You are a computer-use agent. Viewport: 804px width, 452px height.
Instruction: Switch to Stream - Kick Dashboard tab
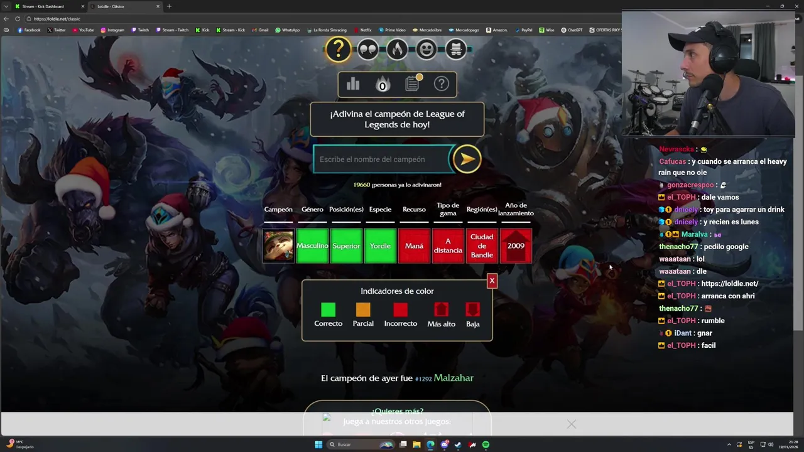46,6
